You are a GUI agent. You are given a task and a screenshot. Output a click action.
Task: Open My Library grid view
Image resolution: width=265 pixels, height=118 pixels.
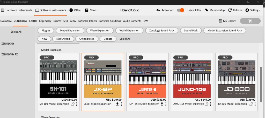pyautogui.click(x=220, y=21)
